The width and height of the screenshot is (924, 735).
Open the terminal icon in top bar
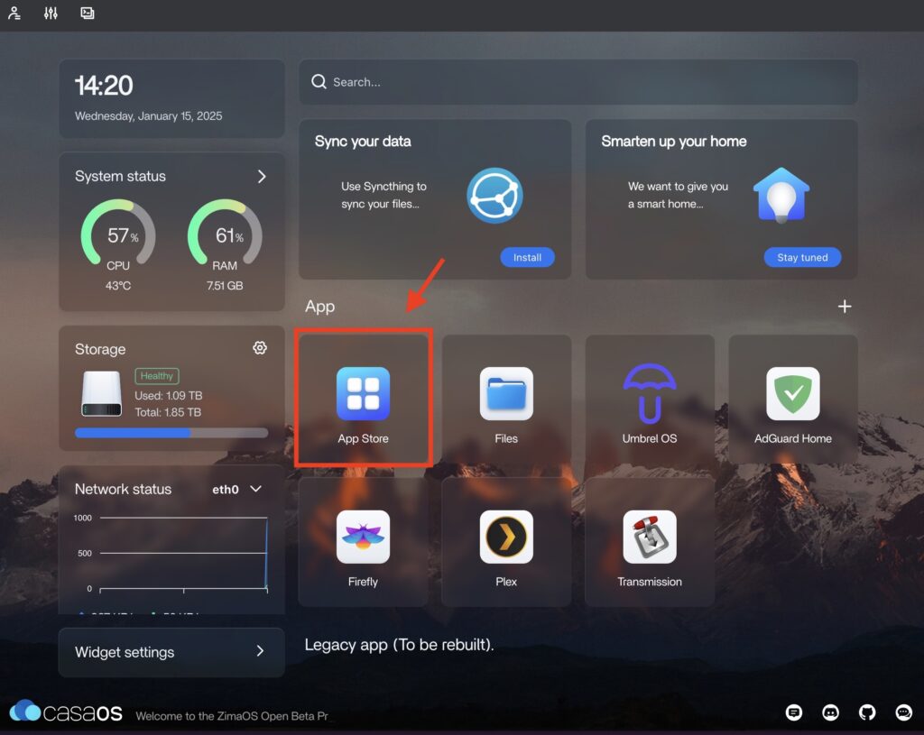(x=88, y=13)
